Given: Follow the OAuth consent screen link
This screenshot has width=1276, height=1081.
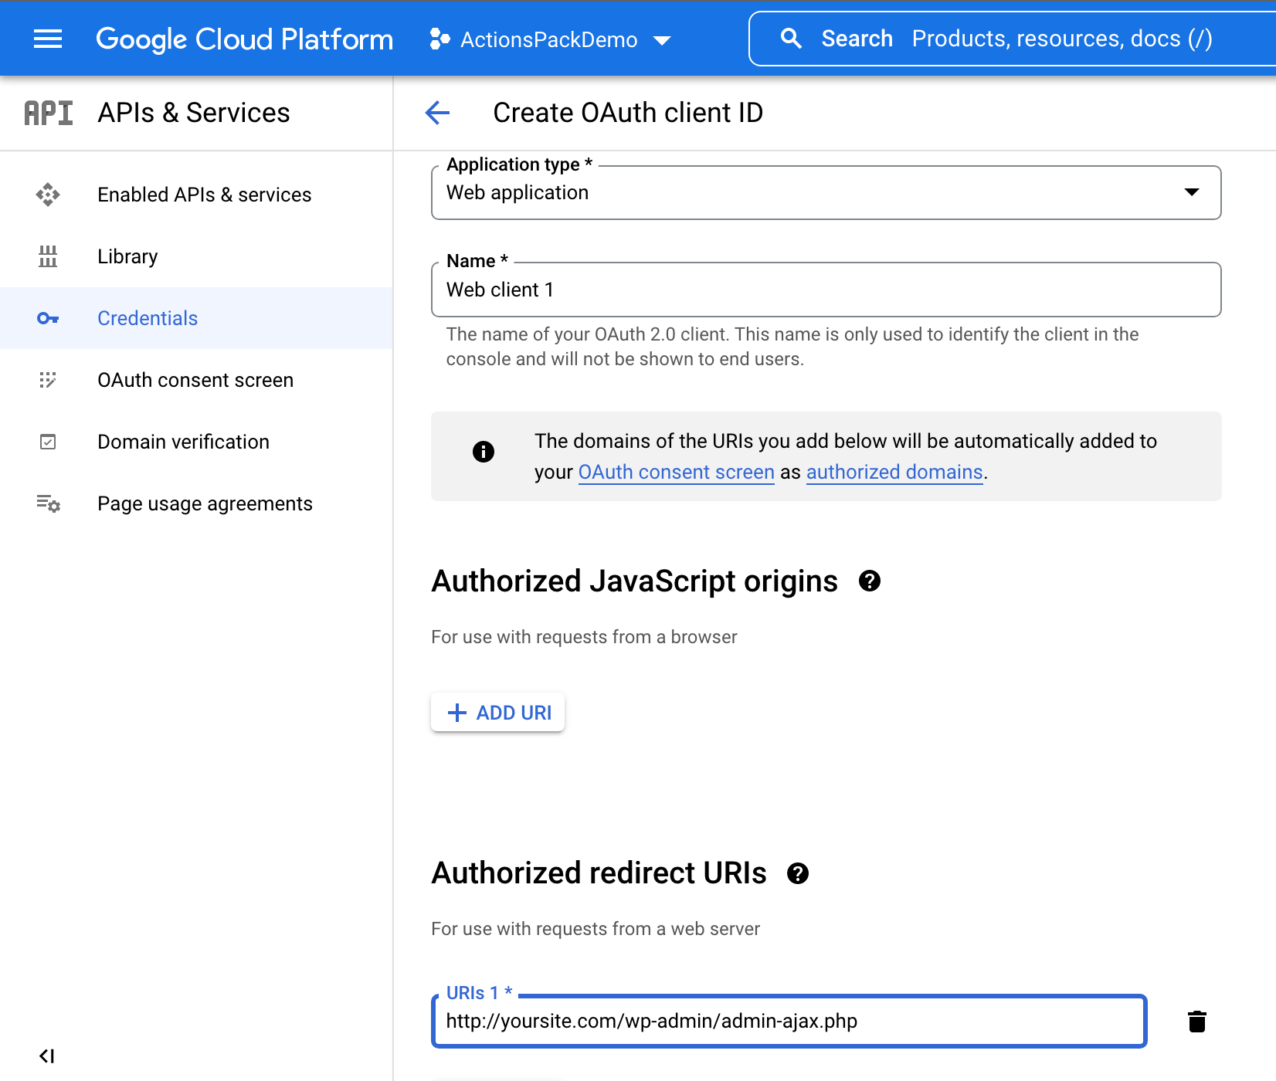Looking at the screenshot, I should tap(676, 472).
